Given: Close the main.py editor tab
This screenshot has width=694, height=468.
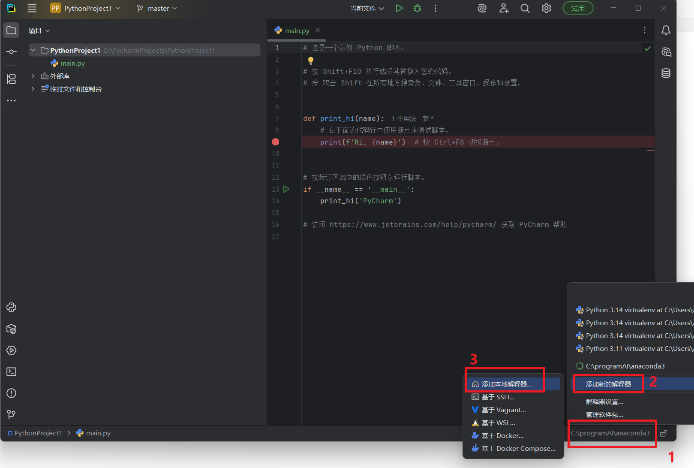Looking at the screenshot, I should point(318,30).
